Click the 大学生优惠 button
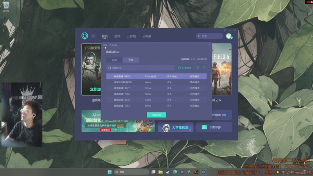 (x=175, y=128)
